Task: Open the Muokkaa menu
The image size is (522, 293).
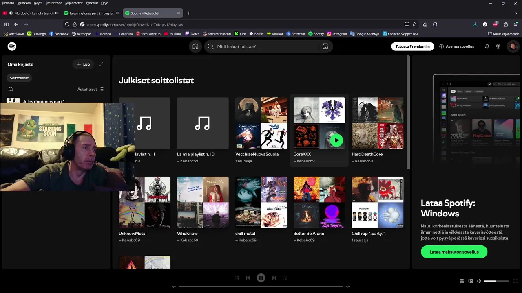Action: point(24,3)
